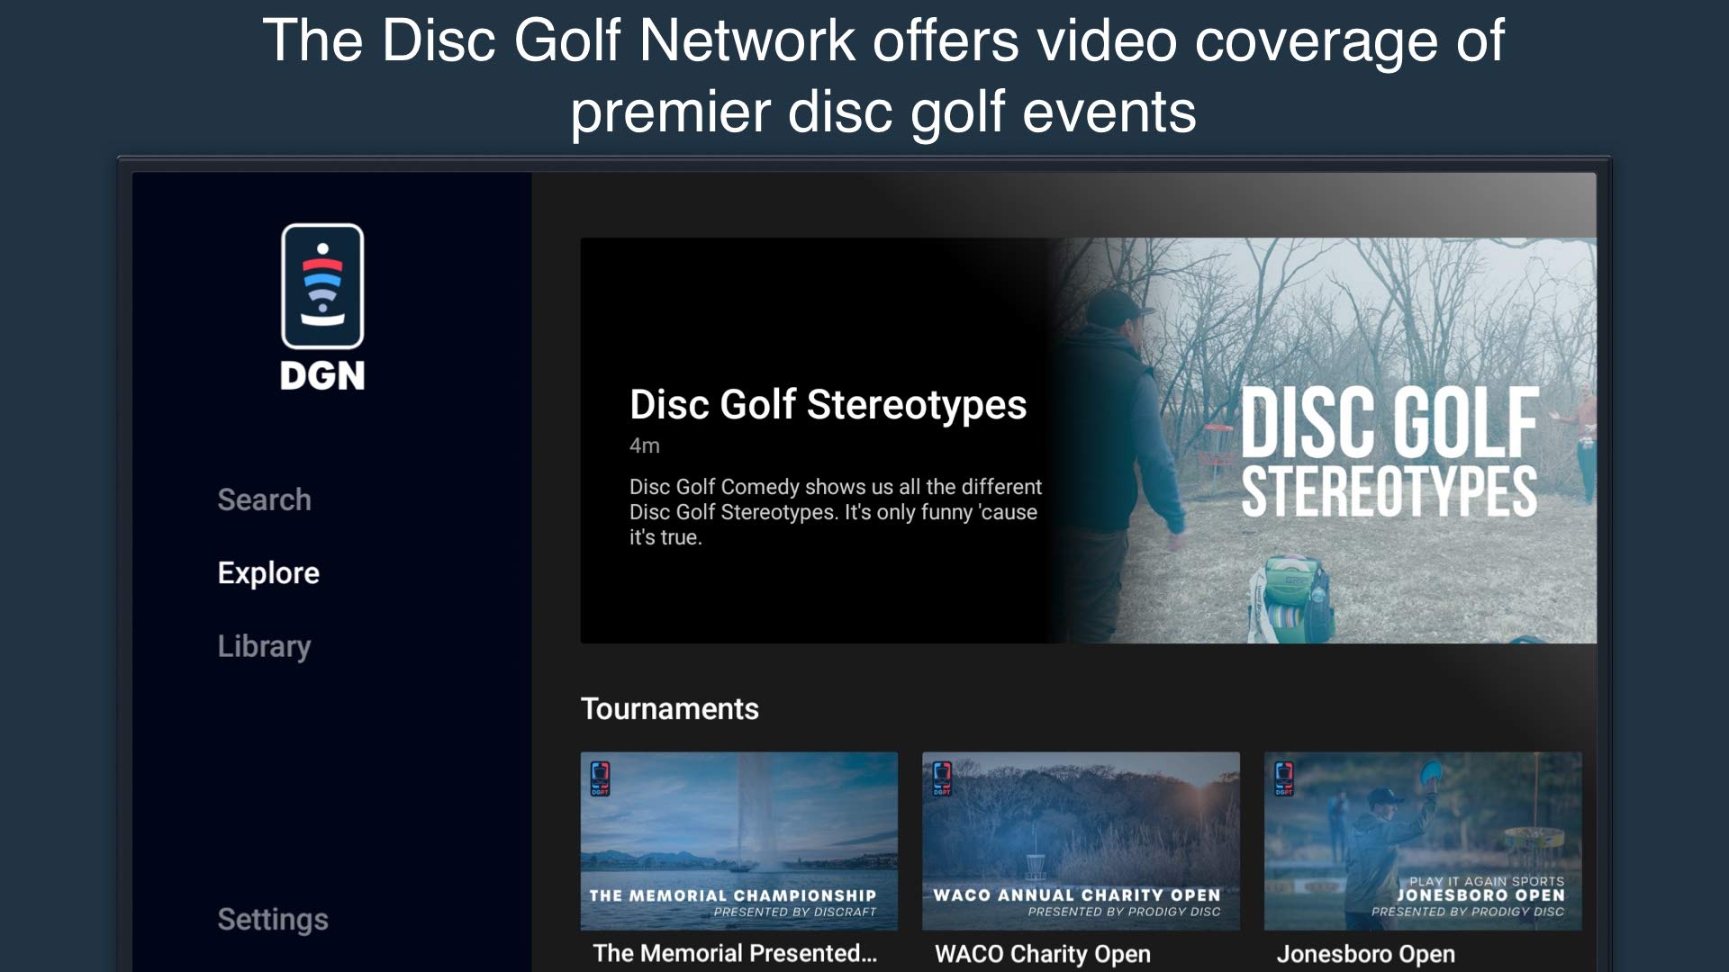Open the Settings menu
1729x972 pixels.
(x=272, y=919)
